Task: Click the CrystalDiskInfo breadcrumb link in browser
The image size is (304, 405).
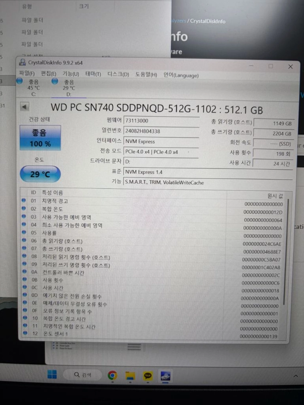Action: coord(208,21)
